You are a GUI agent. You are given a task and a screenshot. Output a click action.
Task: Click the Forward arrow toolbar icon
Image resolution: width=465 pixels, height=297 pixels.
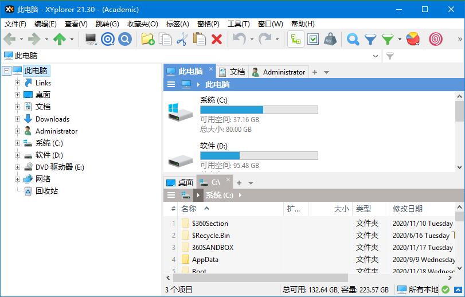point(34,39)
